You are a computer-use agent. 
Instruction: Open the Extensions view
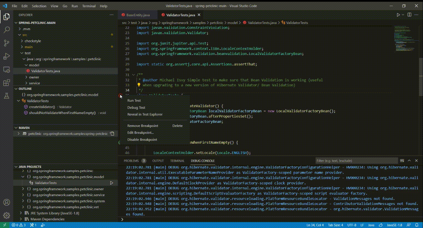click(x=7, y=83)
